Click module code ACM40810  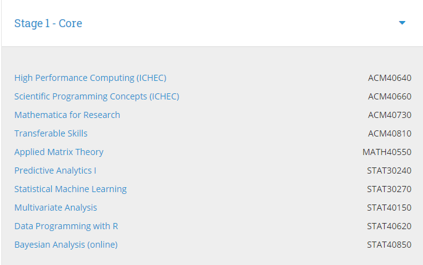click(x=389, y=133)
